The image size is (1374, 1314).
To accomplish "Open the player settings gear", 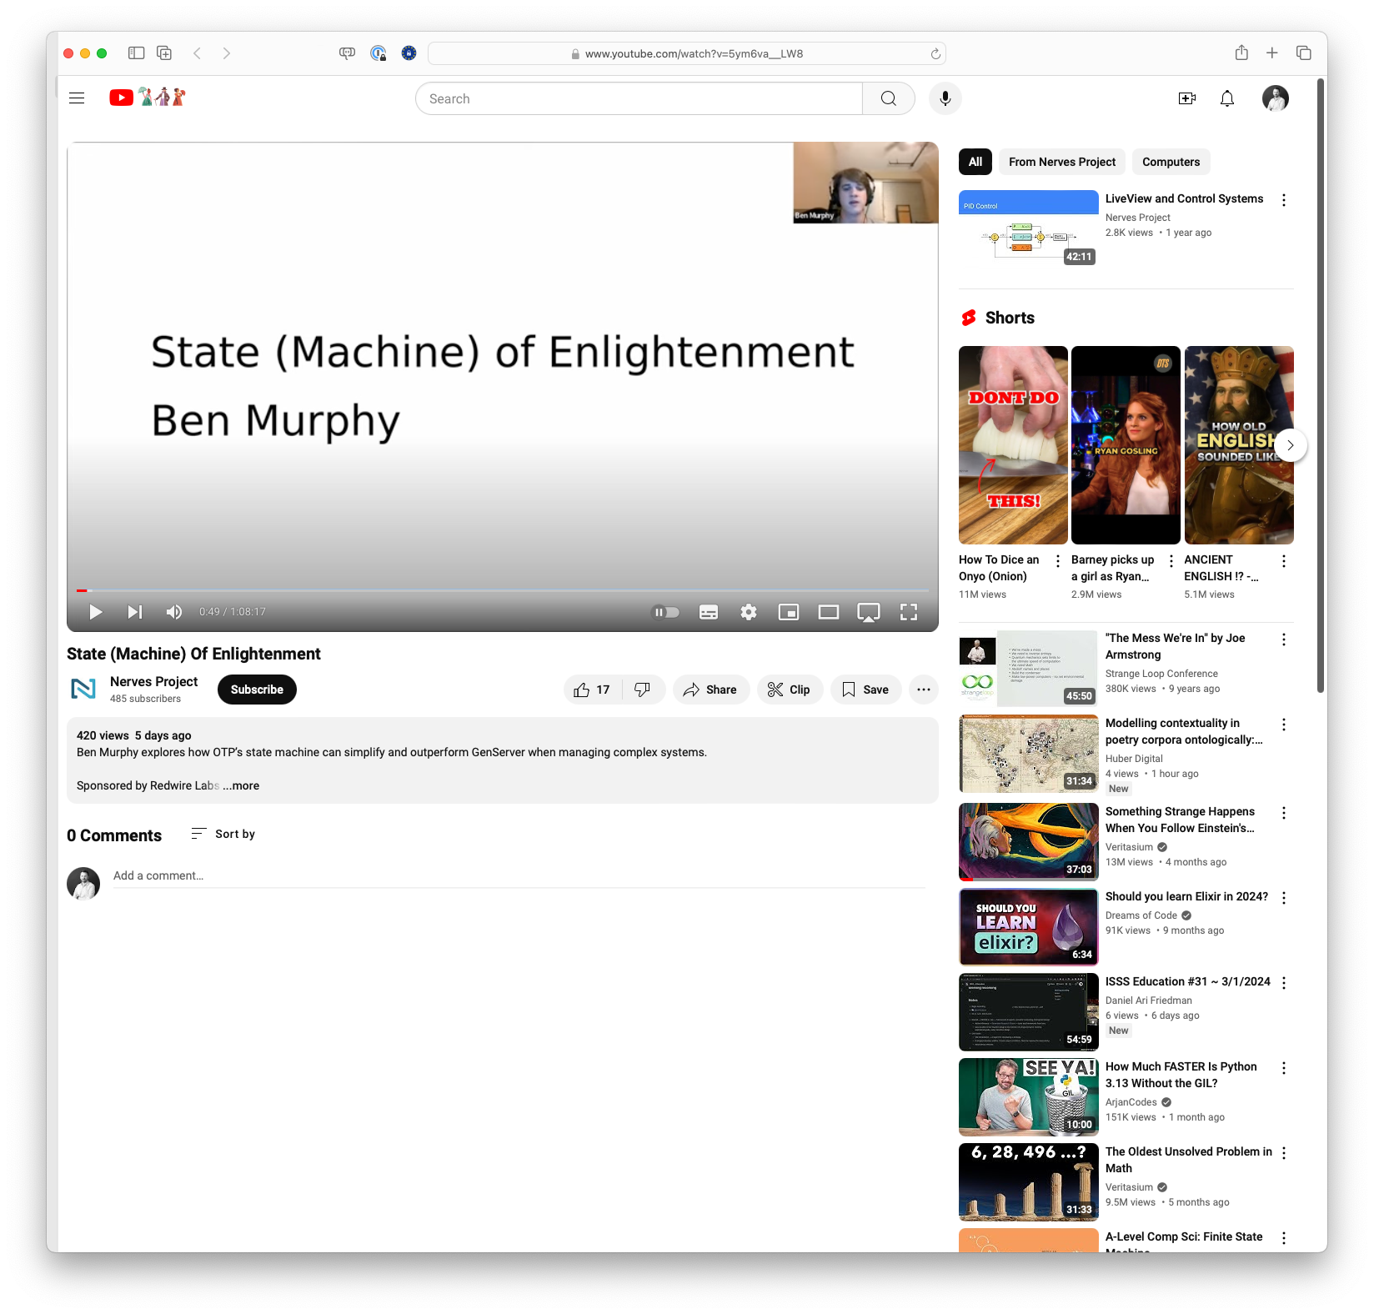I will point(748,611).
